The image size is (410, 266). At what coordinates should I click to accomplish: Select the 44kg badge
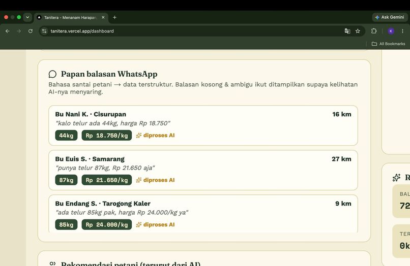click(x=66, y=135)
